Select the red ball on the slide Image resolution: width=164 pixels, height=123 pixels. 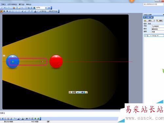pos(56,62)
